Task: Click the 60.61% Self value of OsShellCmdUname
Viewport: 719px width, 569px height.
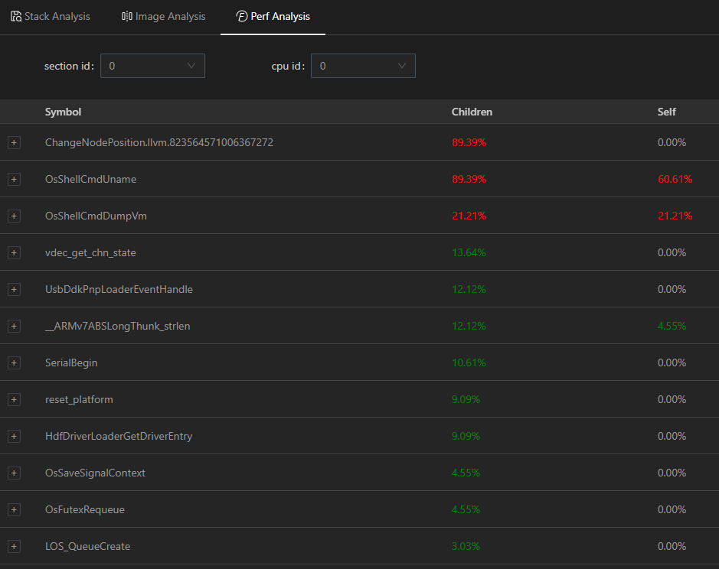Action: point(675,179)
